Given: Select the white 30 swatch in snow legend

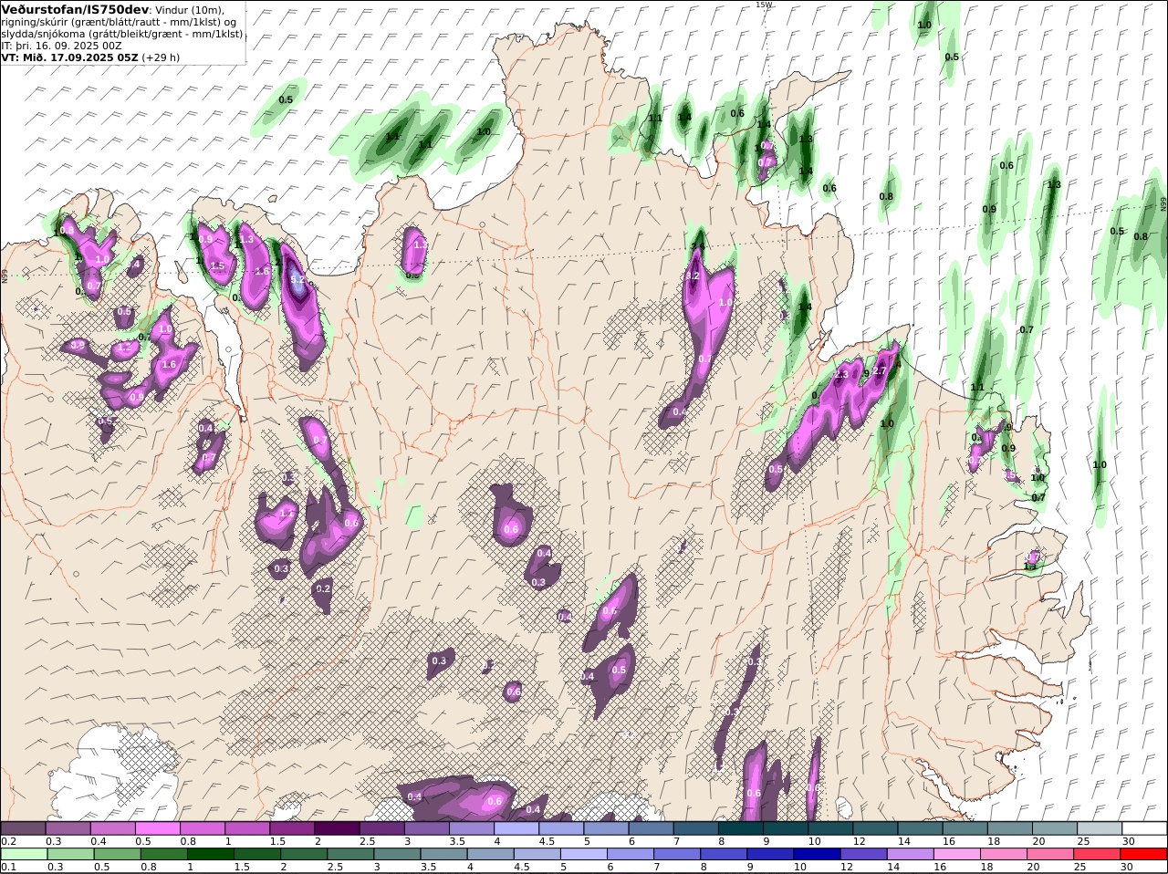Looking at the screenshot, I should coord(1144,828).
